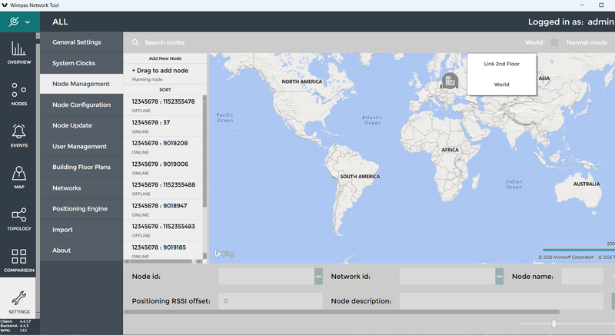Click form area horizontal scrollbar thumb

tap(344, 312)
